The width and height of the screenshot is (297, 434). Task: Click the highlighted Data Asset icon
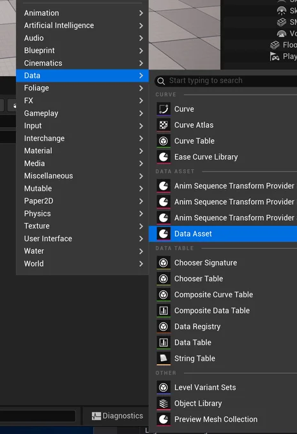pos(164,234)
